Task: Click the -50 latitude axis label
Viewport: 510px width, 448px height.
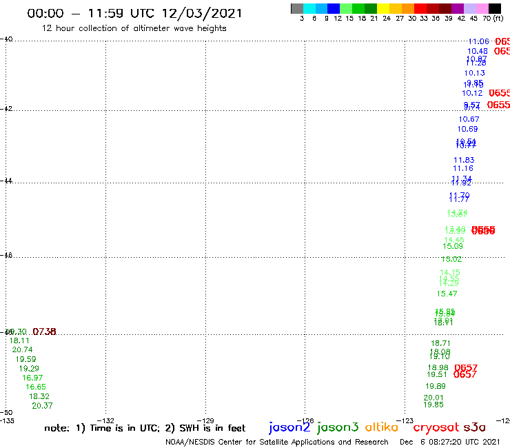Action: click(x=6, y=413)
